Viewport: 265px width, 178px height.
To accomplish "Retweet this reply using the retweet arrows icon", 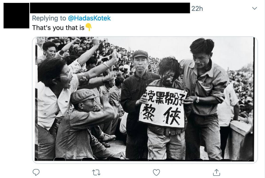I will click(96, 173).
